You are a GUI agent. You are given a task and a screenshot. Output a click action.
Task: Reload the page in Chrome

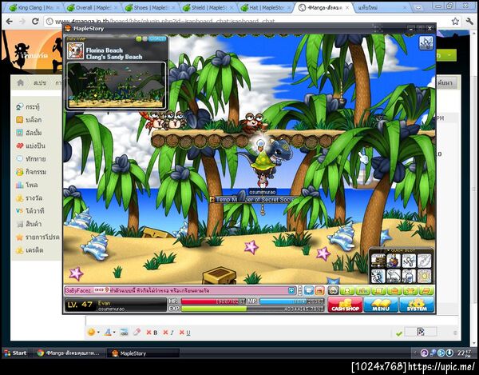35,21
